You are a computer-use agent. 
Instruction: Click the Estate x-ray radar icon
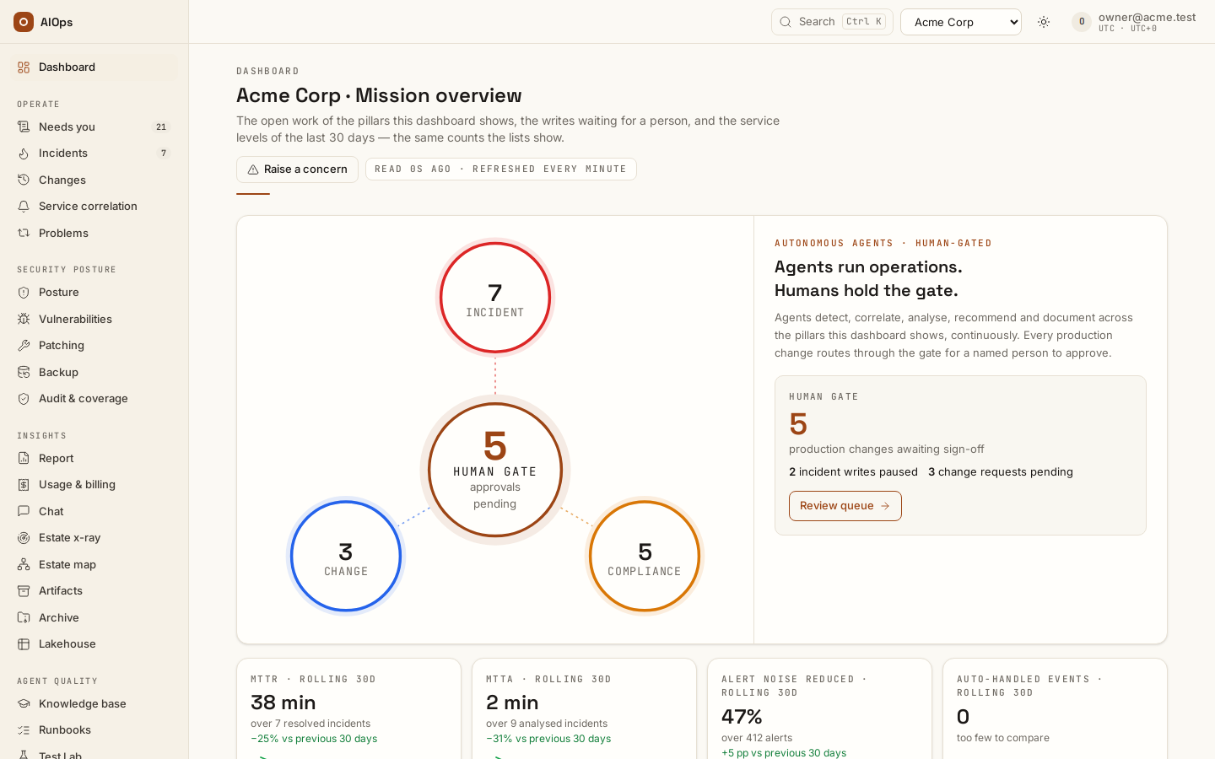point(24,538)
